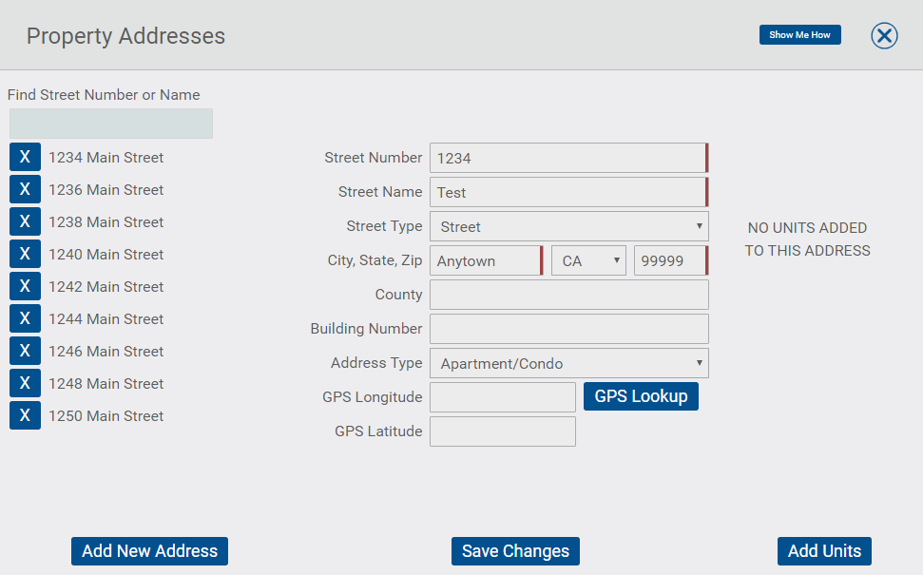Open the Street Type dropdown
This screenshot has width=923, height=575.
click(569, 226)
